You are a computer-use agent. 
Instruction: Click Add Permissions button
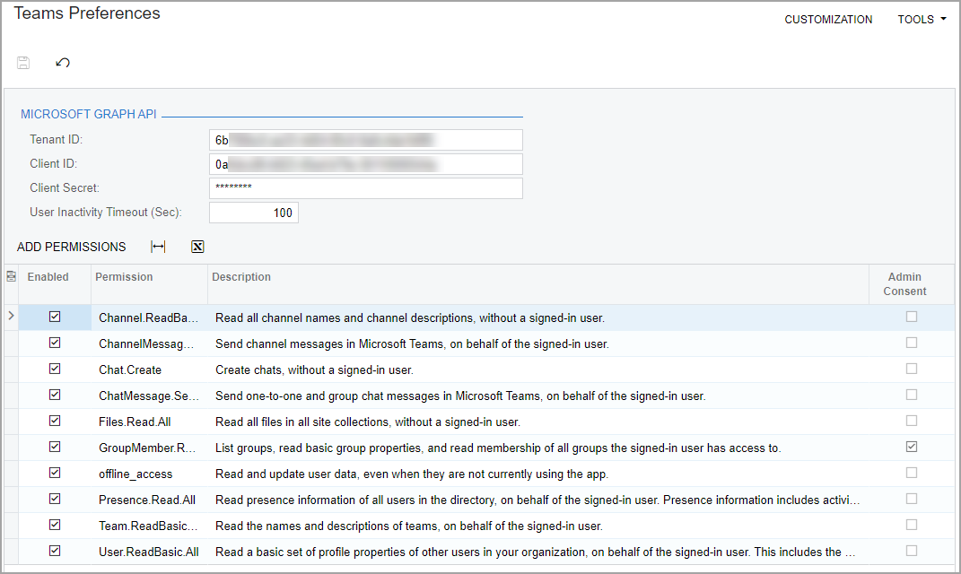click(x=72, y=247)
